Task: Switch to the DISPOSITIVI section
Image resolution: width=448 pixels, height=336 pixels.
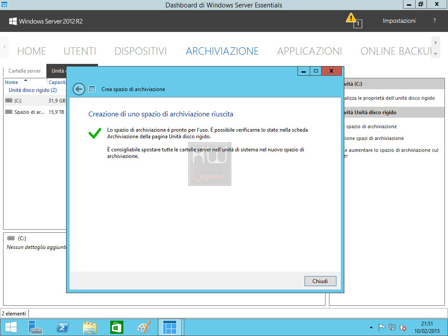Action: [140, 51]
